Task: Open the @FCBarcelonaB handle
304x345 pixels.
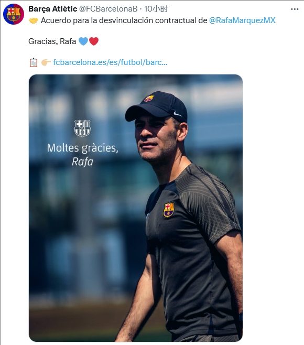Action: 108,9
